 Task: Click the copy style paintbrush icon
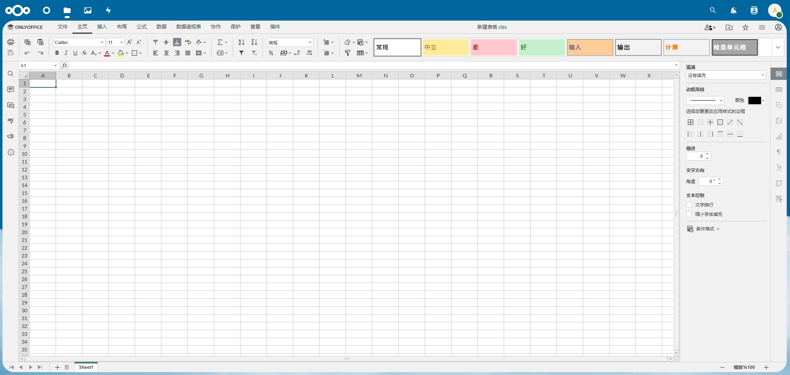click(348, 53)
